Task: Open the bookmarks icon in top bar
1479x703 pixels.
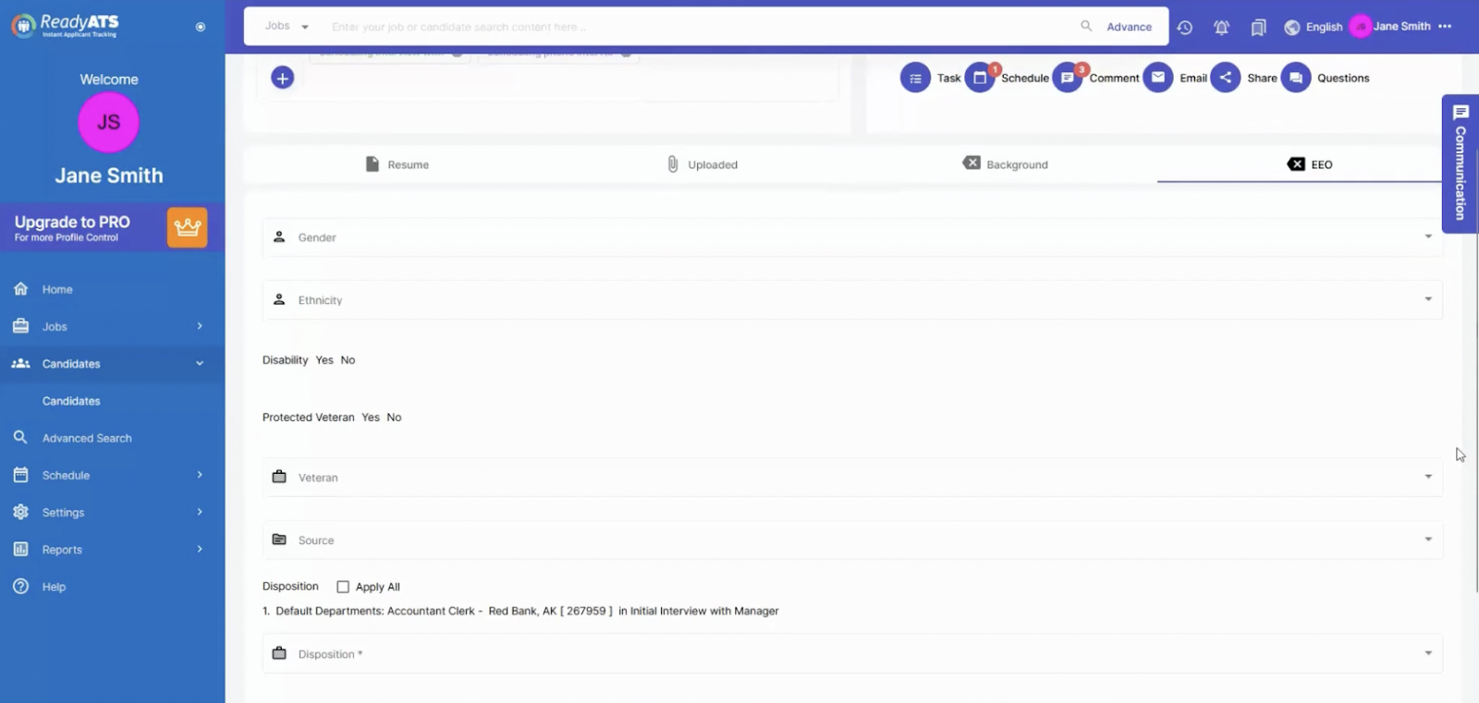Action: point(1258,28)
